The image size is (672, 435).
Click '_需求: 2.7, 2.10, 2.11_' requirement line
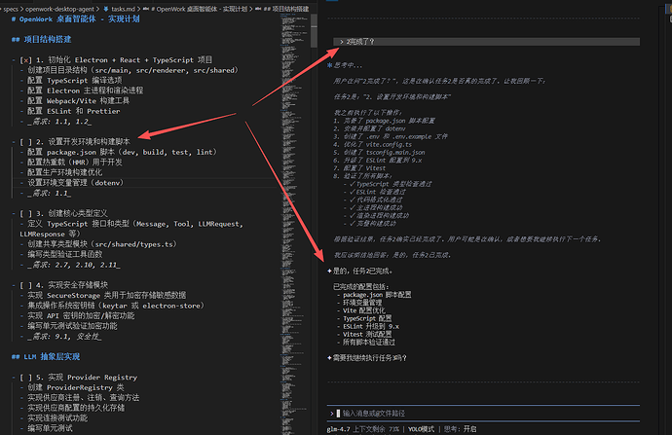[74, 265]
